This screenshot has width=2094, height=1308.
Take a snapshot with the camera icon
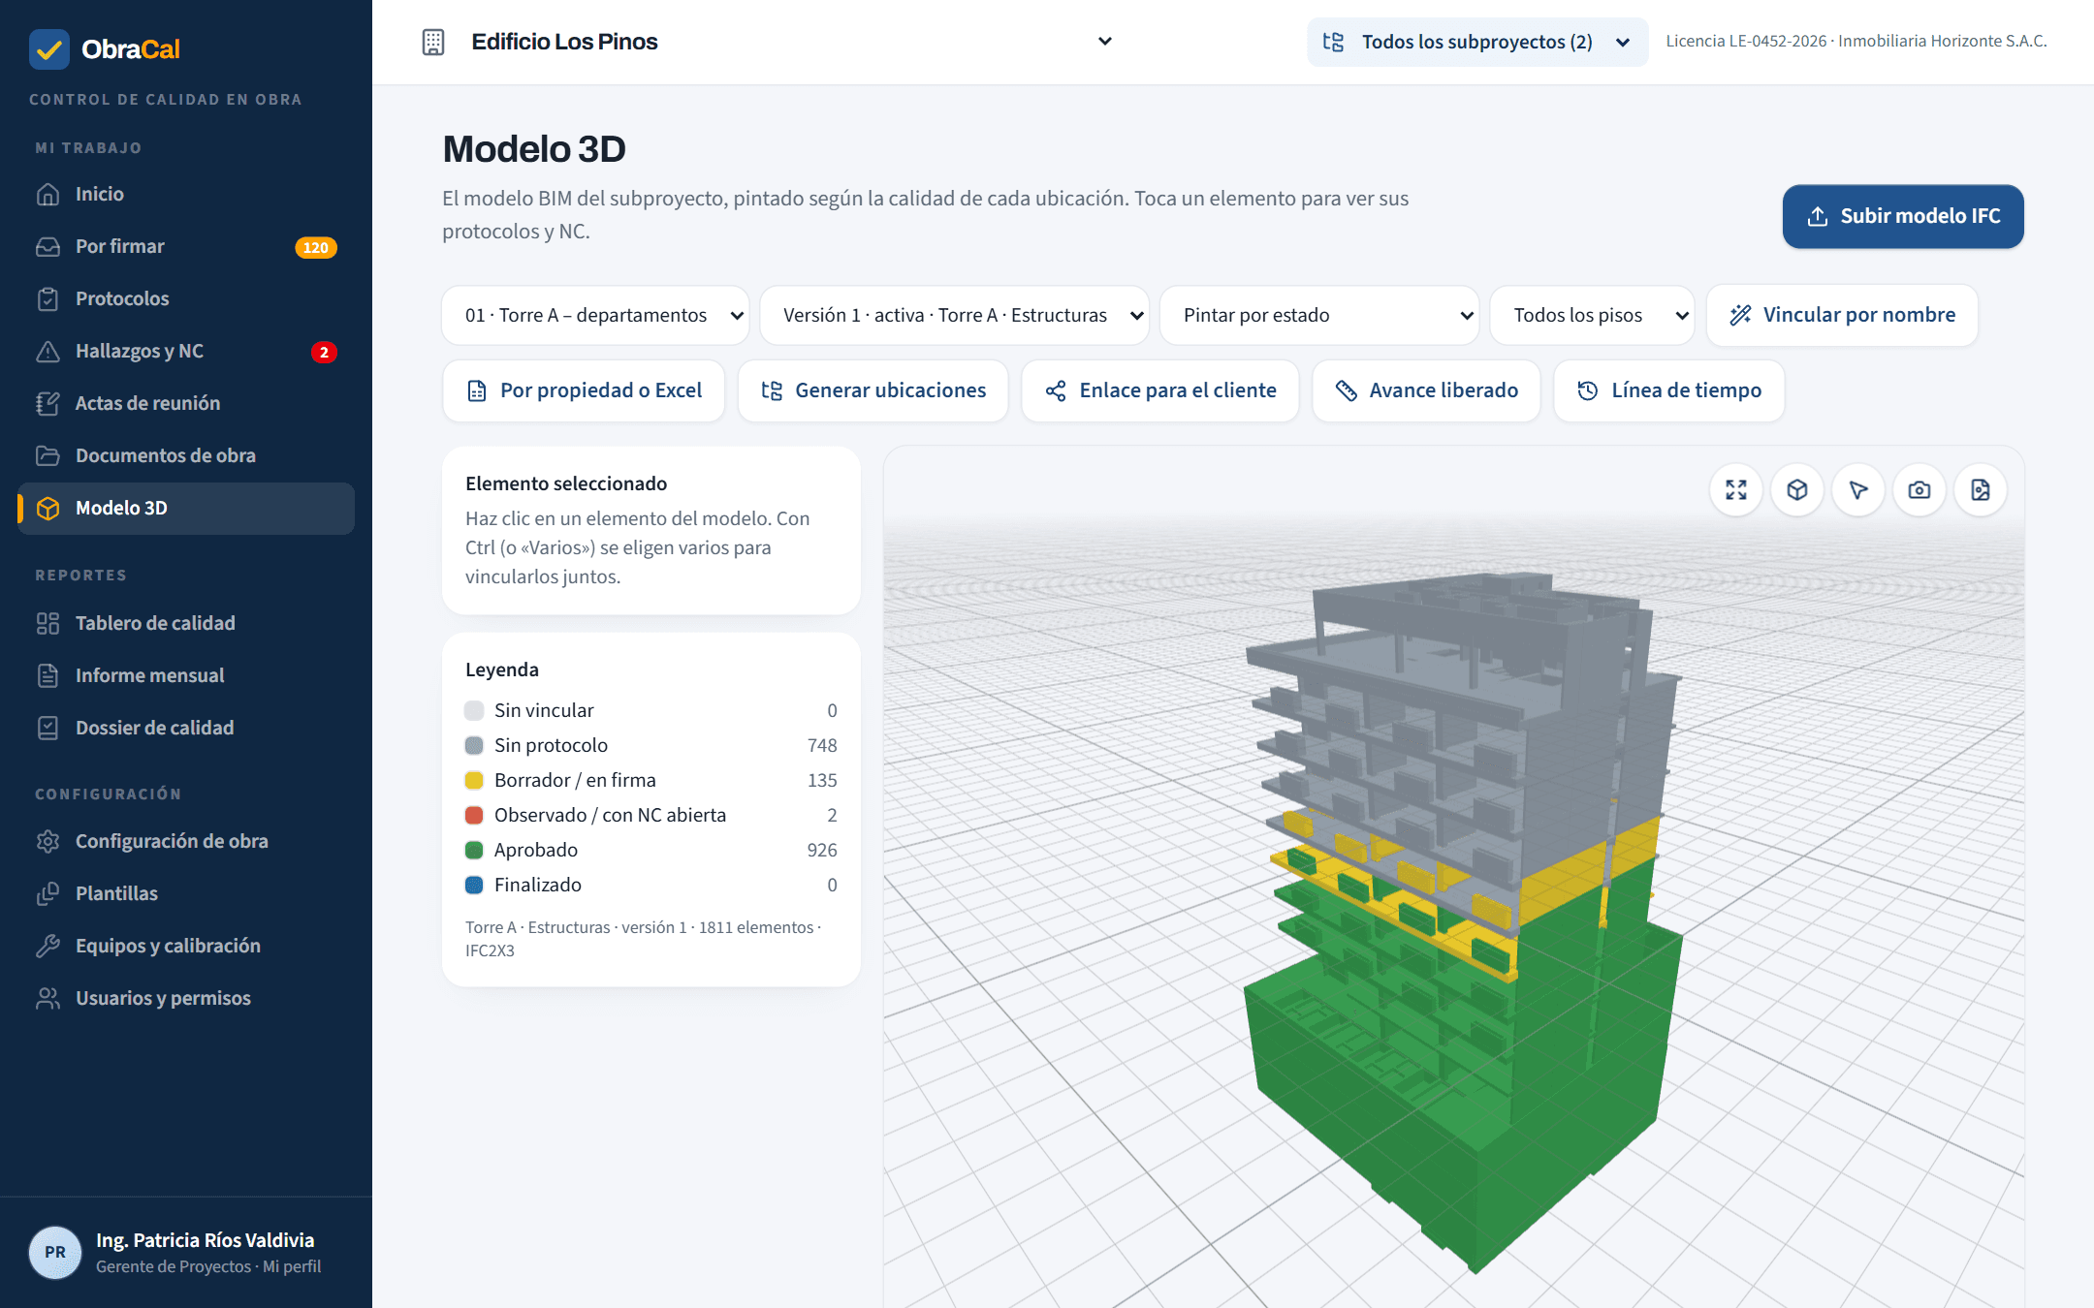(x=1919, y=490)
